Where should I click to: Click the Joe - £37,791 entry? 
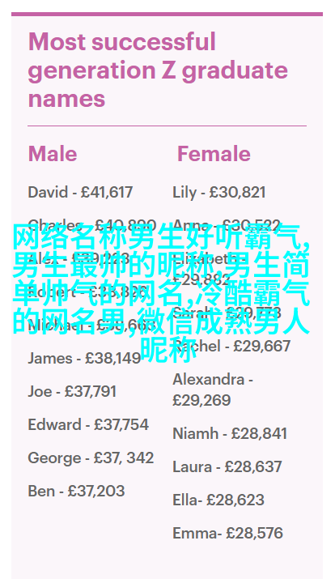(x=72, y=391)
